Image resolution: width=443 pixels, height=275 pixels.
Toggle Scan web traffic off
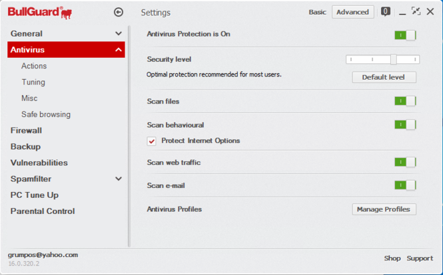click(x=405, y=162)
